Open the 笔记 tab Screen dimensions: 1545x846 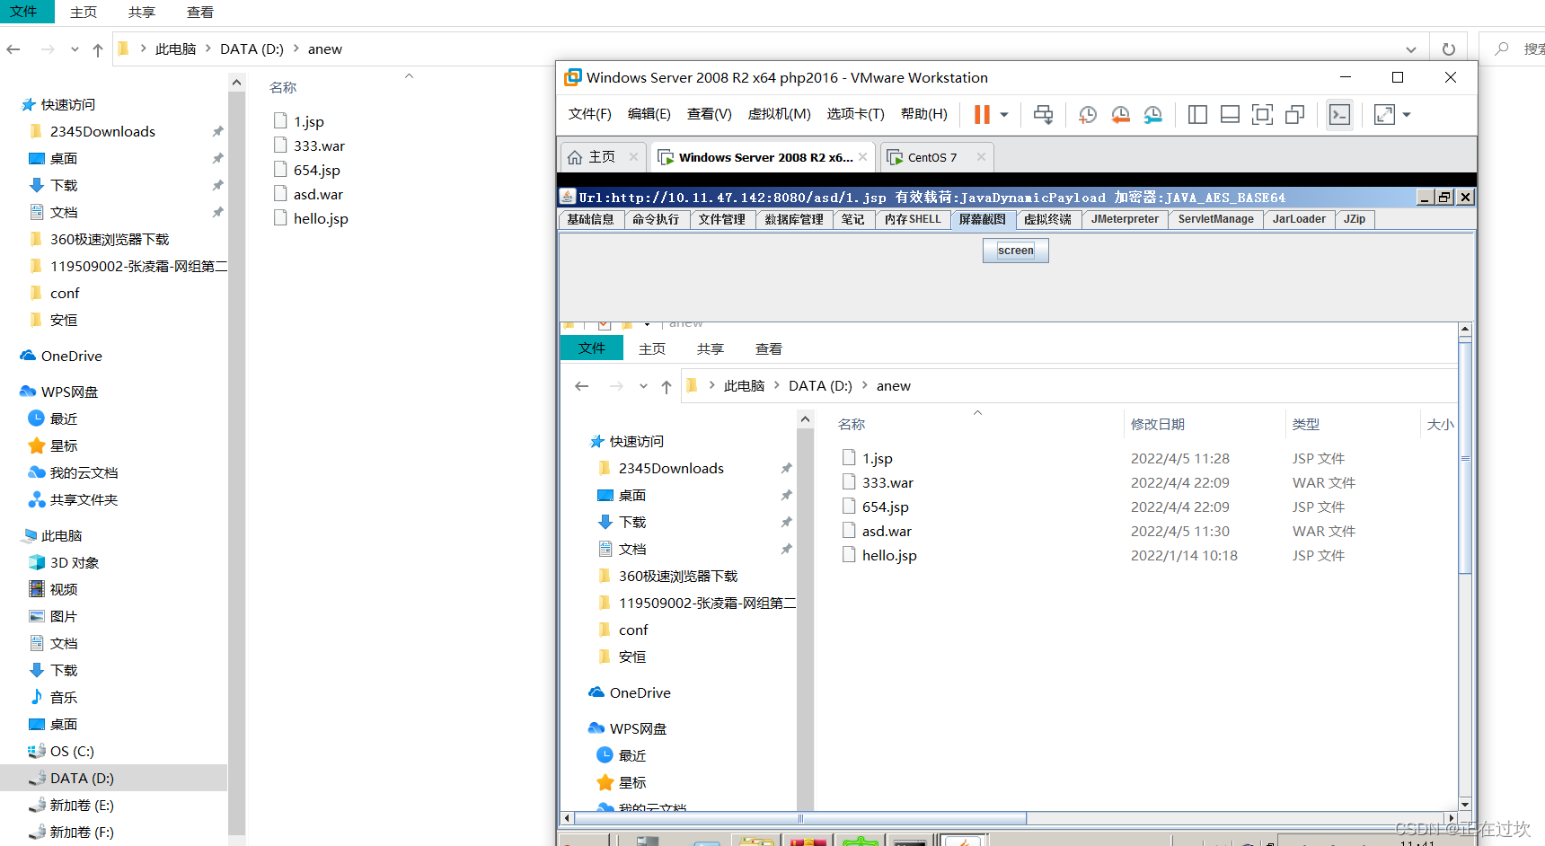pos(852,219)
